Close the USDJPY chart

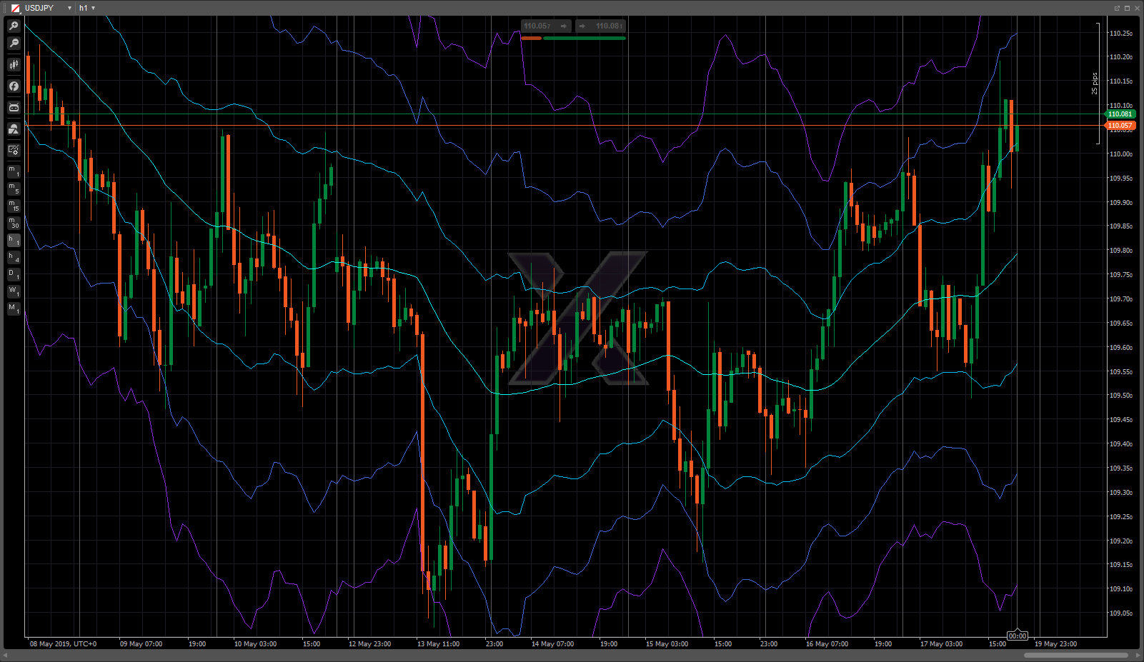(1137, 8)
